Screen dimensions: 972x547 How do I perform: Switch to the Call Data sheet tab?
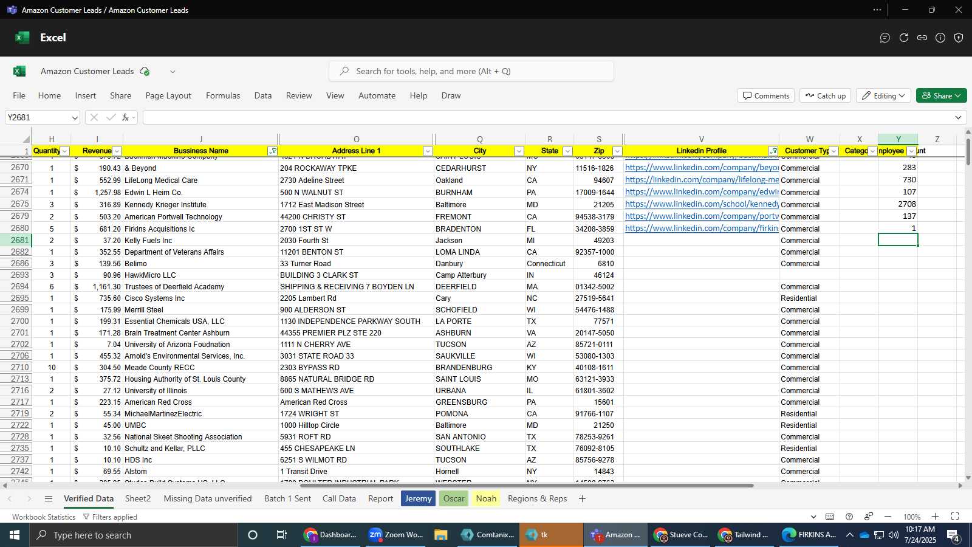[339, 498]
